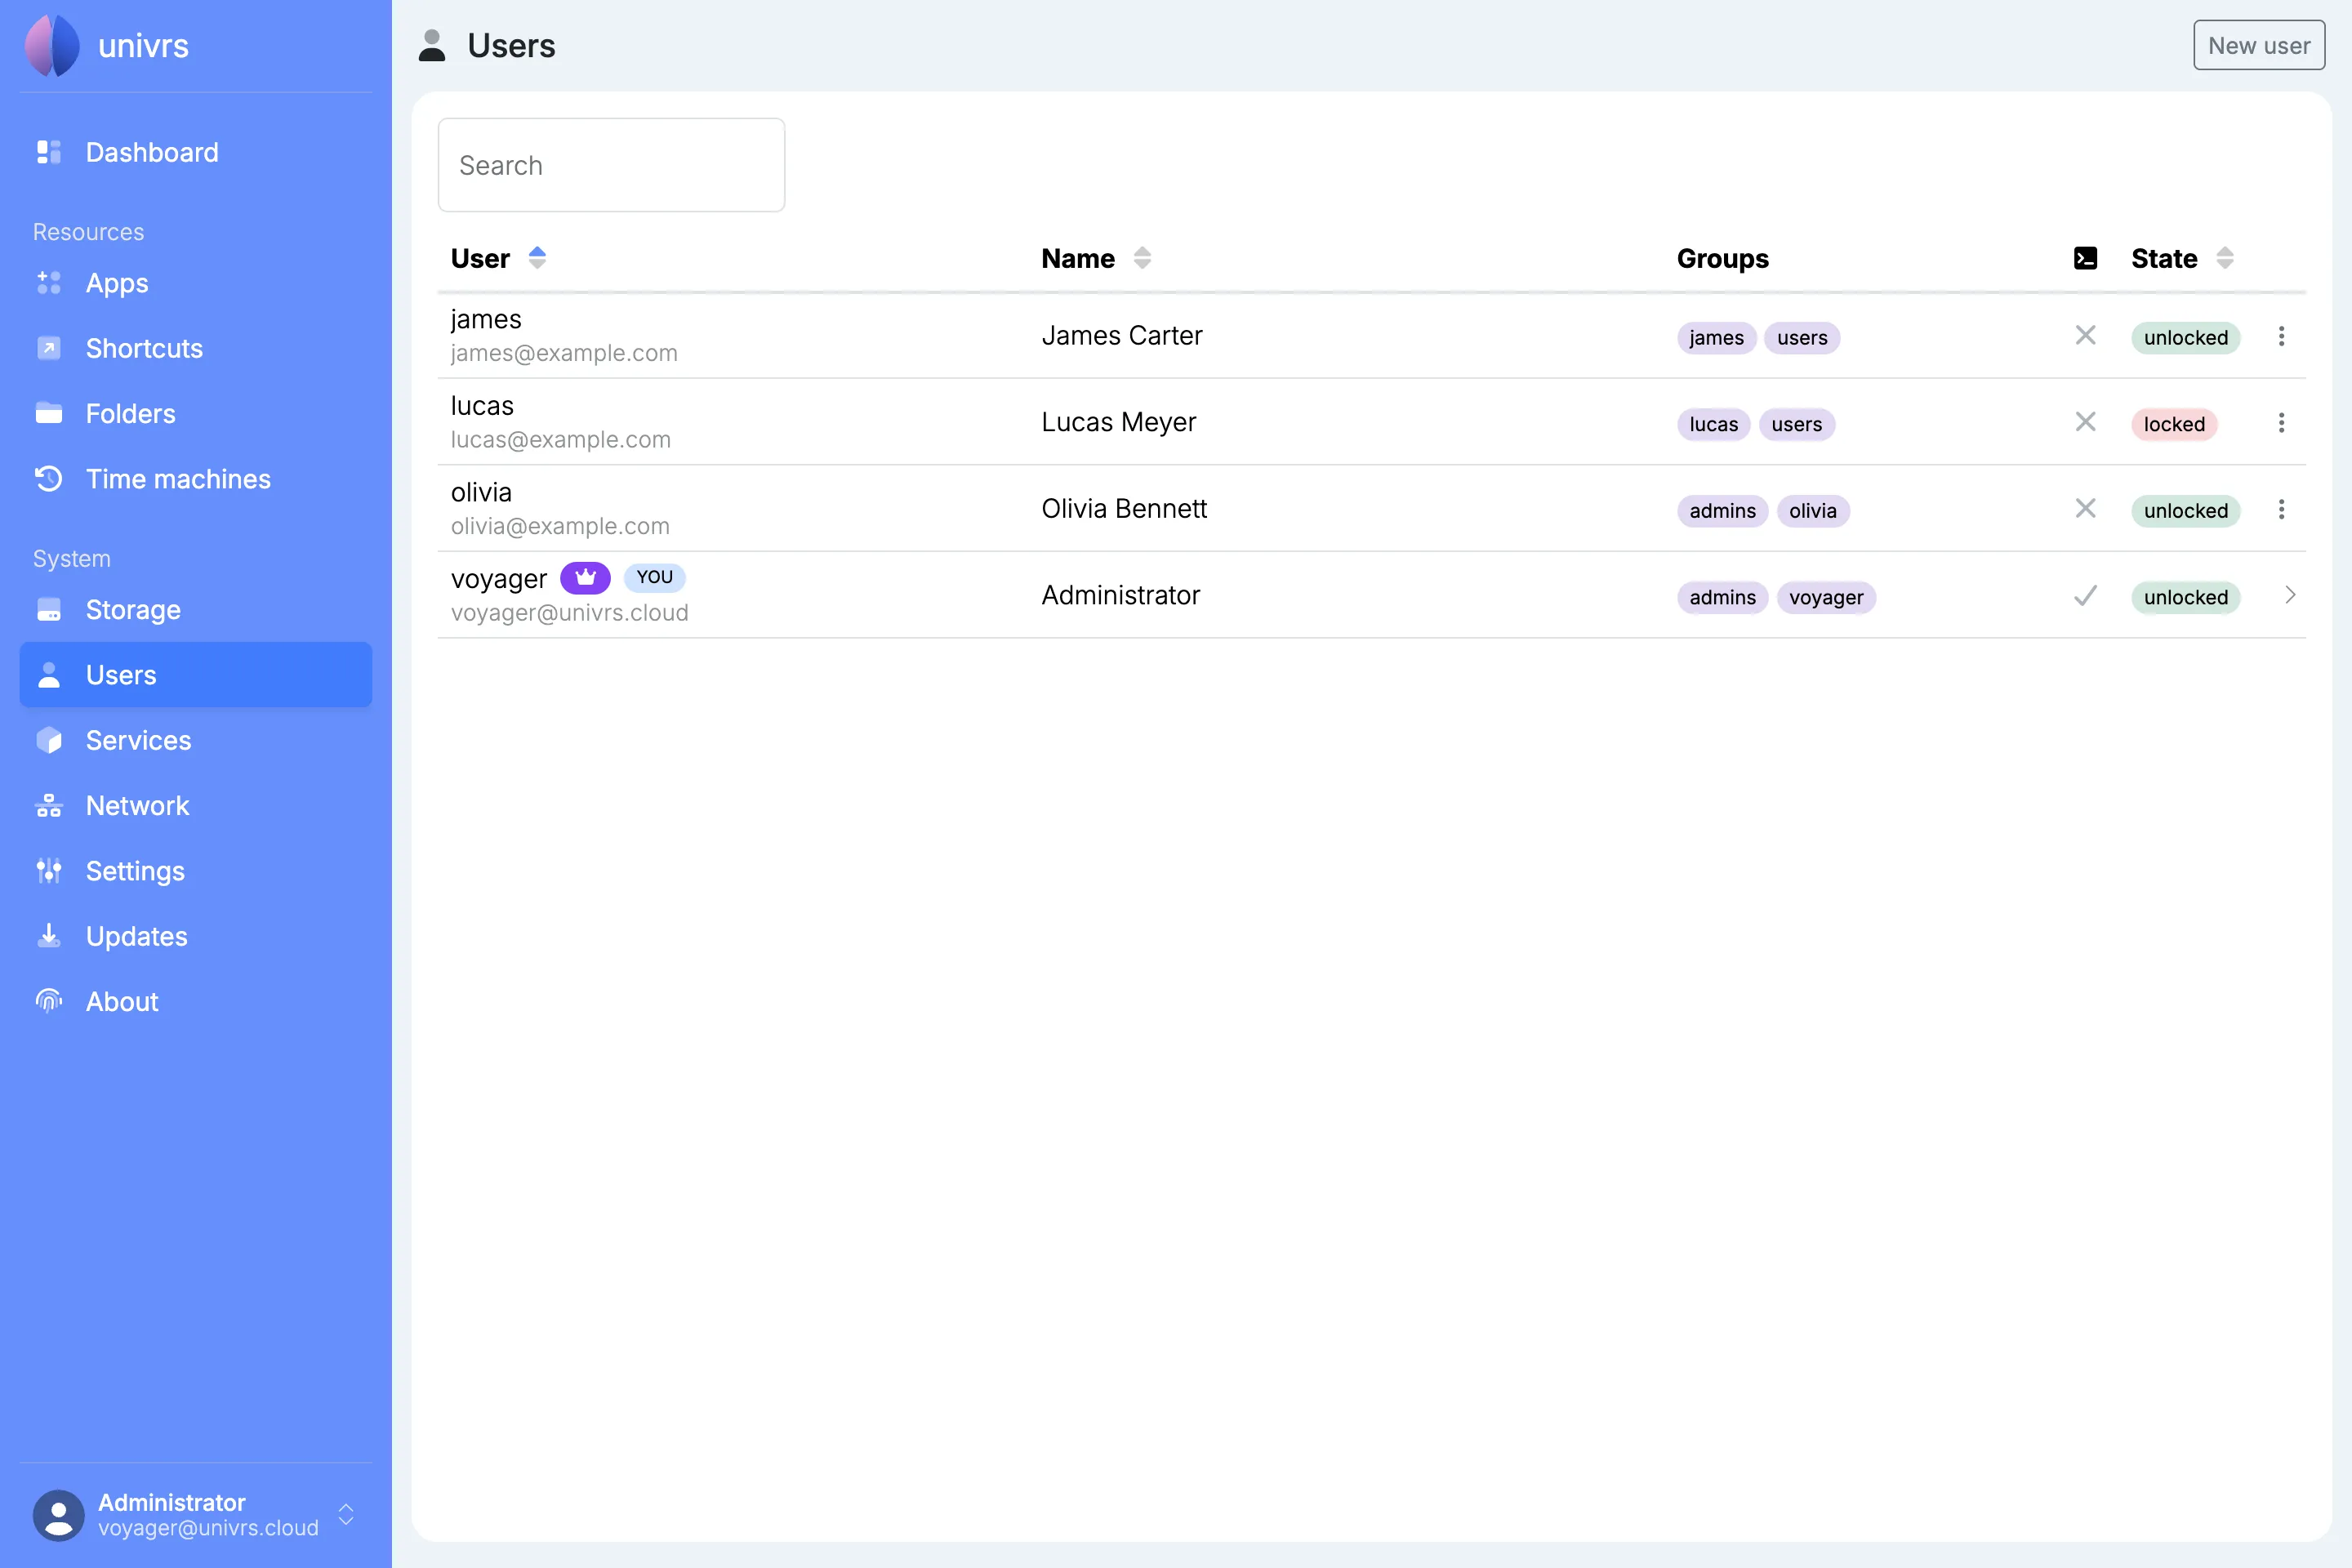Click admins group tag in voyager row
Screen dimensions: 2352x1568
click(1722, 597)
